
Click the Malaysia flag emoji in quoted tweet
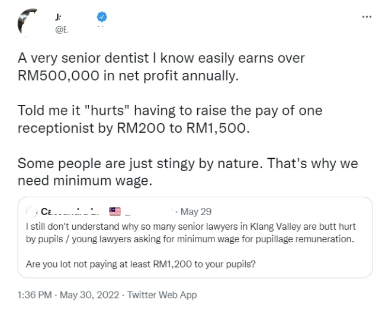(x=115, y=211)
